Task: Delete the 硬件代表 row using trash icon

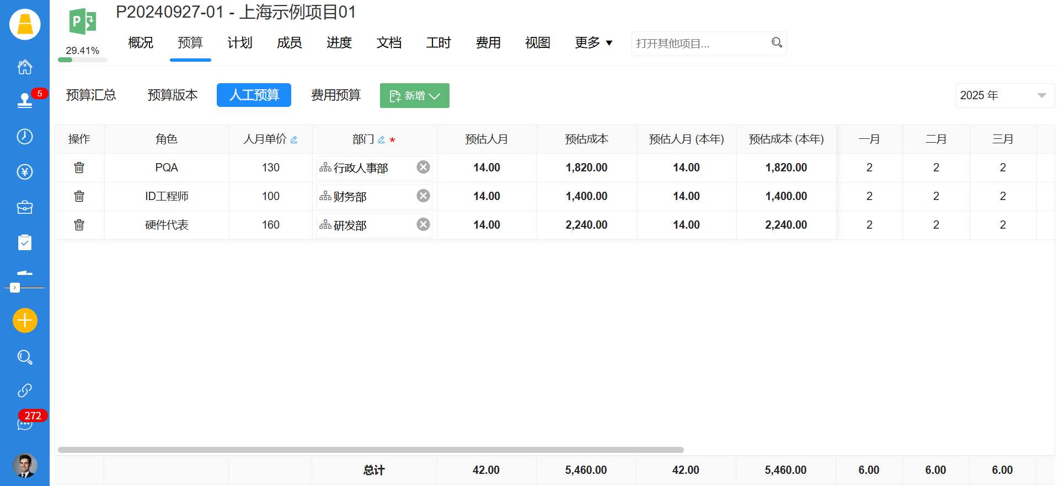Action: pos(79,225)
